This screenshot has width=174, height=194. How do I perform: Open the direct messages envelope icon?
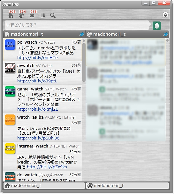32,16
